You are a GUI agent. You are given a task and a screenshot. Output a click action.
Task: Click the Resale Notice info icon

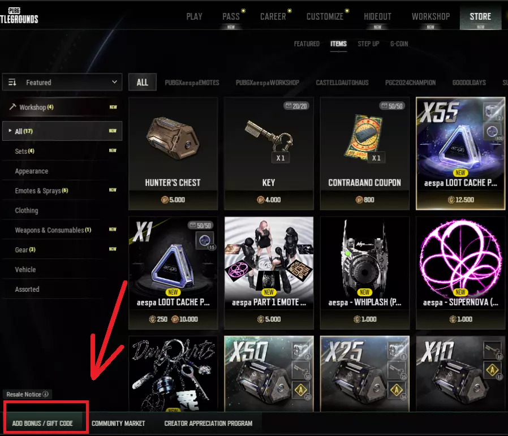click(x=46, y=394)
